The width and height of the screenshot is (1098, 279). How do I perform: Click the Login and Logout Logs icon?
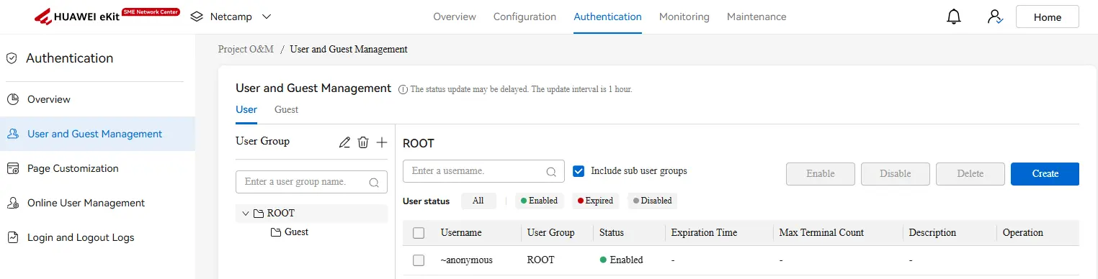point(12,237)
